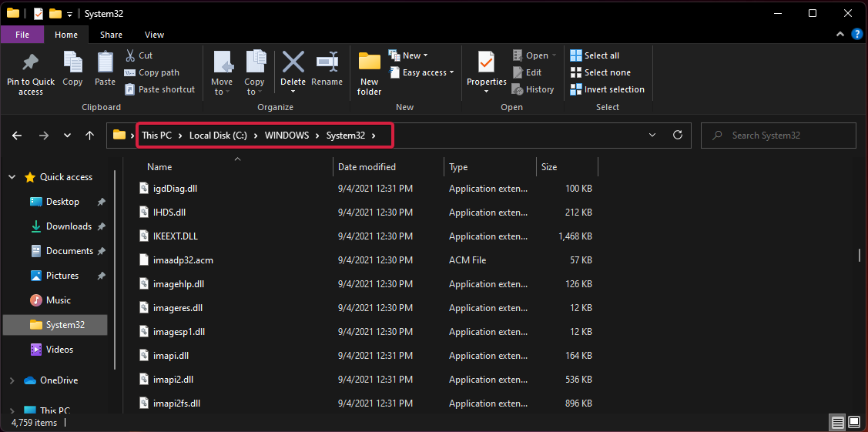Open the File menu tab
The image size is (868, 432).
pyautogui.click(x=22, y=35)
